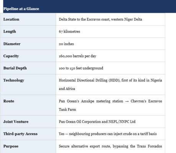Select the 'Burial Depth' row label
Screen dimensions: 176x153
click(x=15, y=68)
